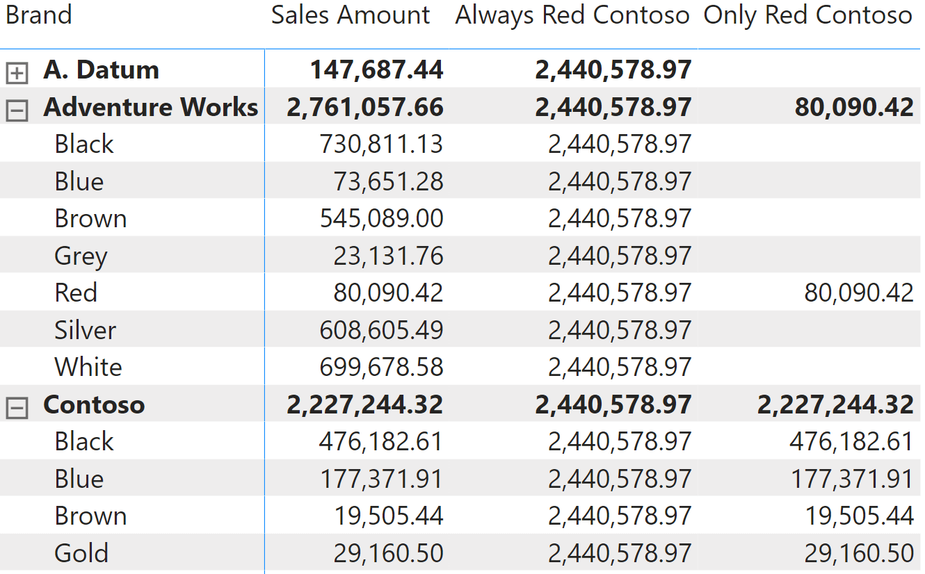Click Always Red Contoso value in Silver row
The width and height of the screenshot is (925, 574).
coord(620,330)
